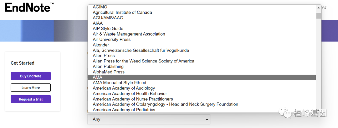Select AMA from the style list
This screenshot has height=128, width=338.
point(98,77)
